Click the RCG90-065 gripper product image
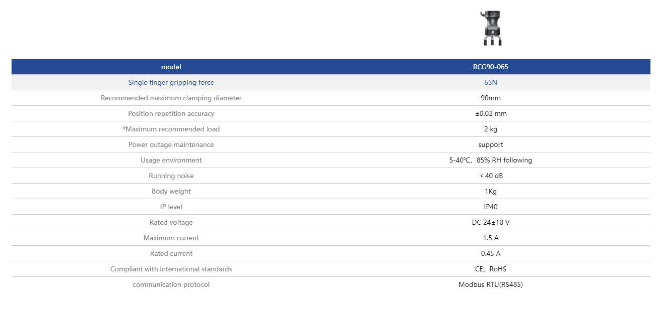 coord(491,29)
